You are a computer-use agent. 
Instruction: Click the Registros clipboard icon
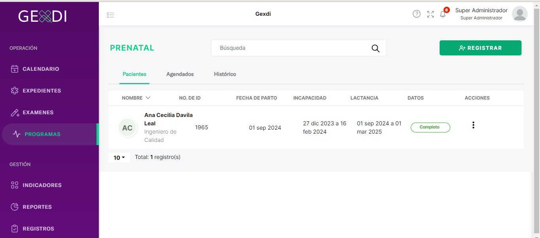click(x=15, y=229)
